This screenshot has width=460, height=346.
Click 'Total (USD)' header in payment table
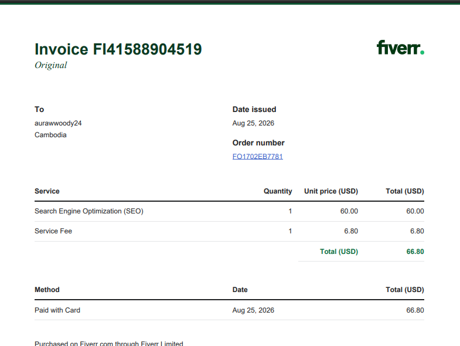coord(405,290)
